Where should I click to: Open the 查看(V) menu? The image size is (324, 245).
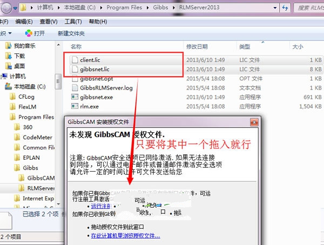click(49, 22)
